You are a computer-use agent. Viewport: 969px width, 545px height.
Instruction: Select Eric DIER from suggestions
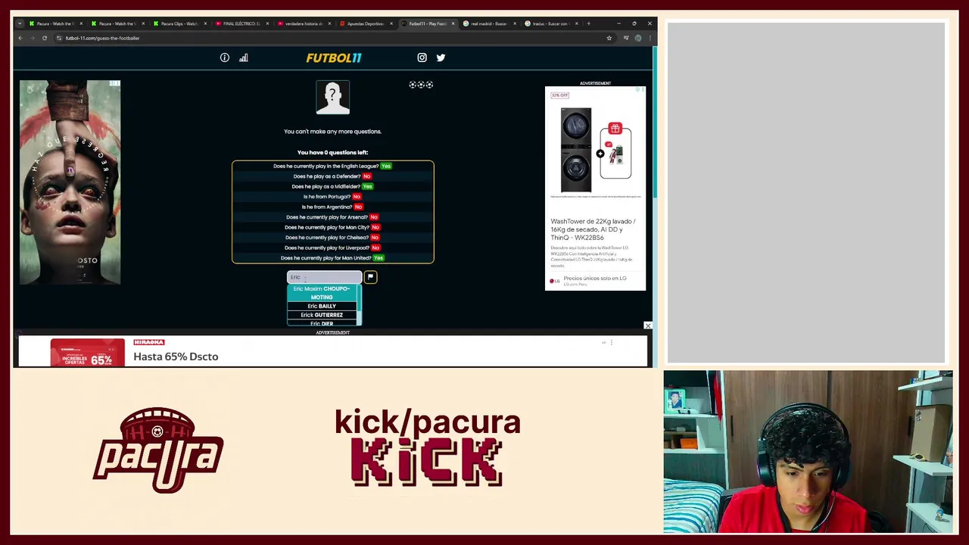pos(322,323)
